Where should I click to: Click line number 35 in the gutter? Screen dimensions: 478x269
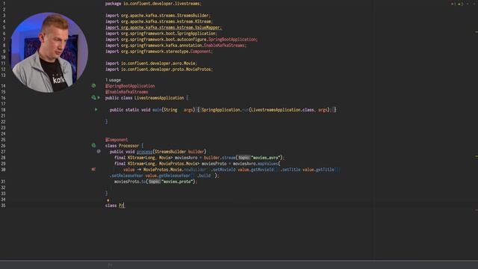pyautogui.click(x=3, y=205)
